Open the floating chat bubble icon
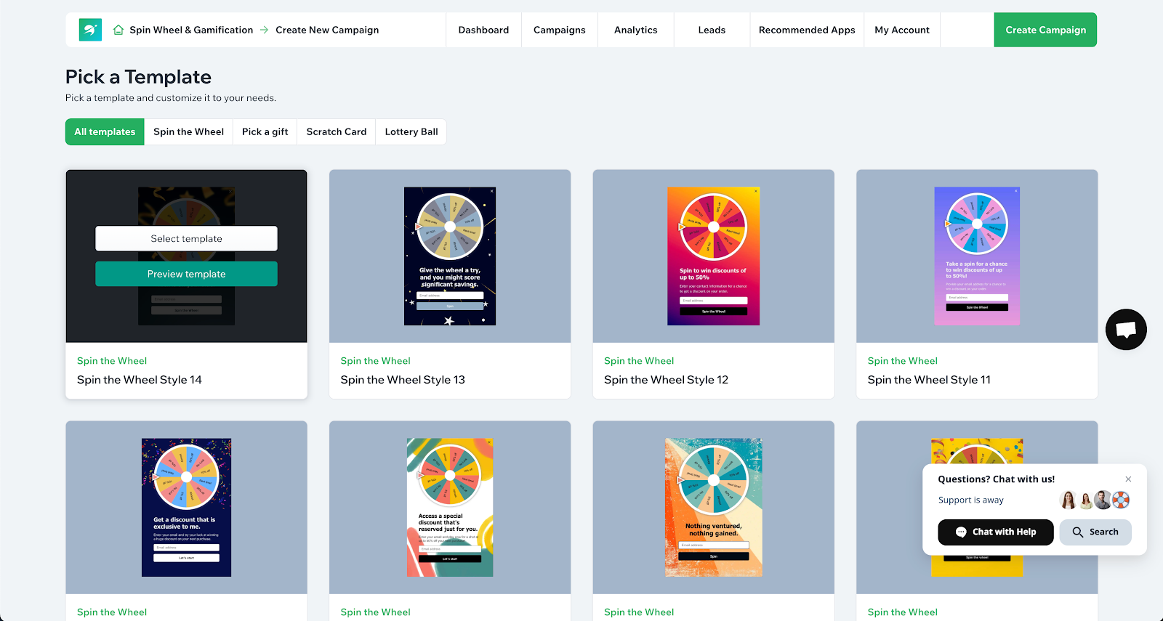 click(1126, 330)
